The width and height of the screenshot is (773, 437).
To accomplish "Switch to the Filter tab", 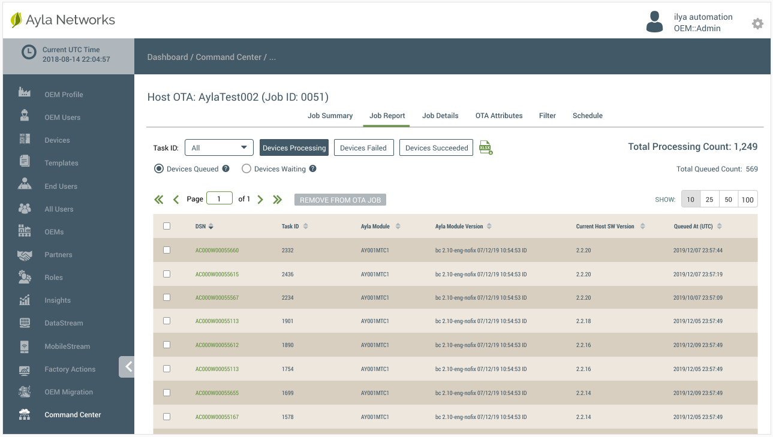I will point(548,116).
